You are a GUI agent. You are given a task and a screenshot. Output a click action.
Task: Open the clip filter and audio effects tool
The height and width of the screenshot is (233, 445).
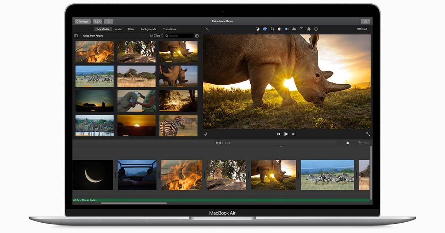(309, 29)
